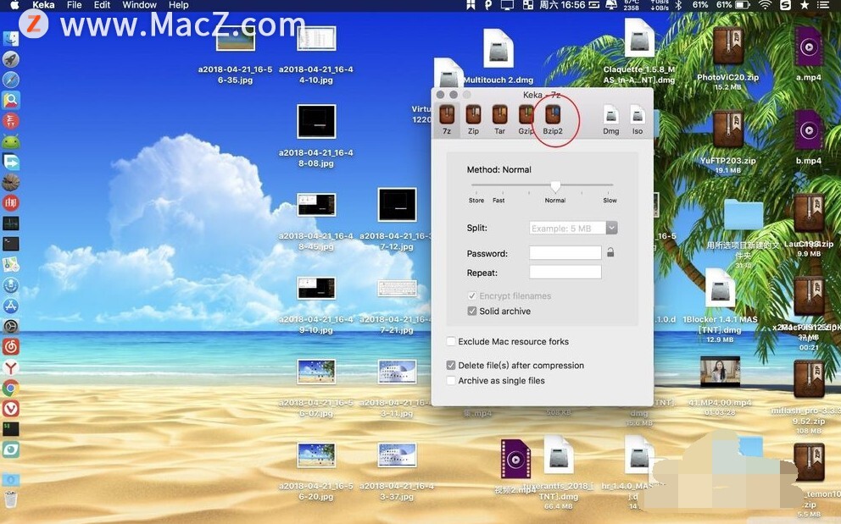Open the Window menu
The height and width of the screenshot is (524, 841).
click(x=139, y=5)
